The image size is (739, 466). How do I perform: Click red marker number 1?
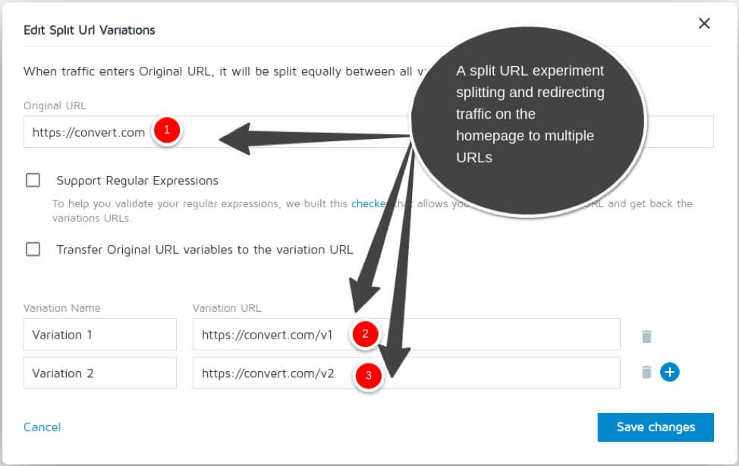pyautogui.click(x=166, y=131)
